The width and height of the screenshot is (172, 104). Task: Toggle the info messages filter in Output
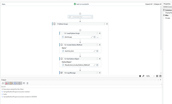point(15,83)
